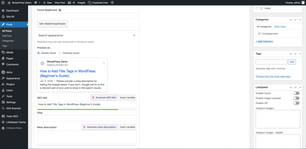Open the comments bubble in admin bar

36,3
